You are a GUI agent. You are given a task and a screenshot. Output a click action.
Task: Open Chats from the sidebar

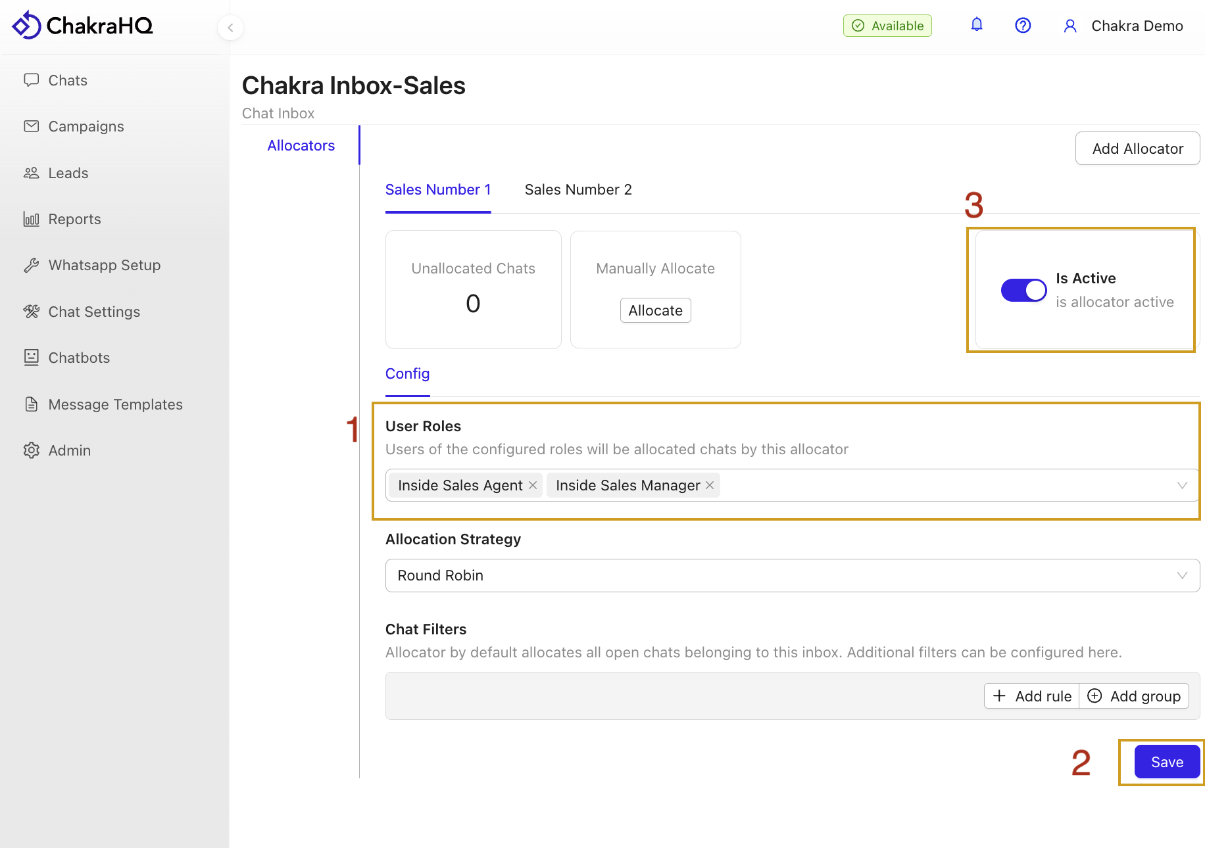pos(68,80)
